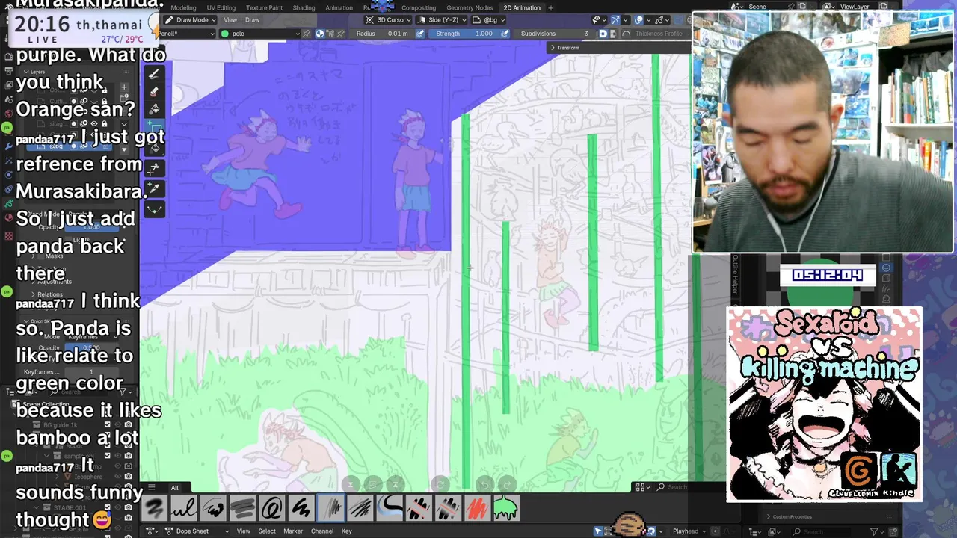Toggle BG guide collection checkbox in outliner

point(107,424)
